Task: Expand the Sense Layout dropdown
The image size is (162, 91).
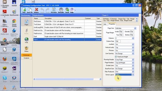Action: 133,75
